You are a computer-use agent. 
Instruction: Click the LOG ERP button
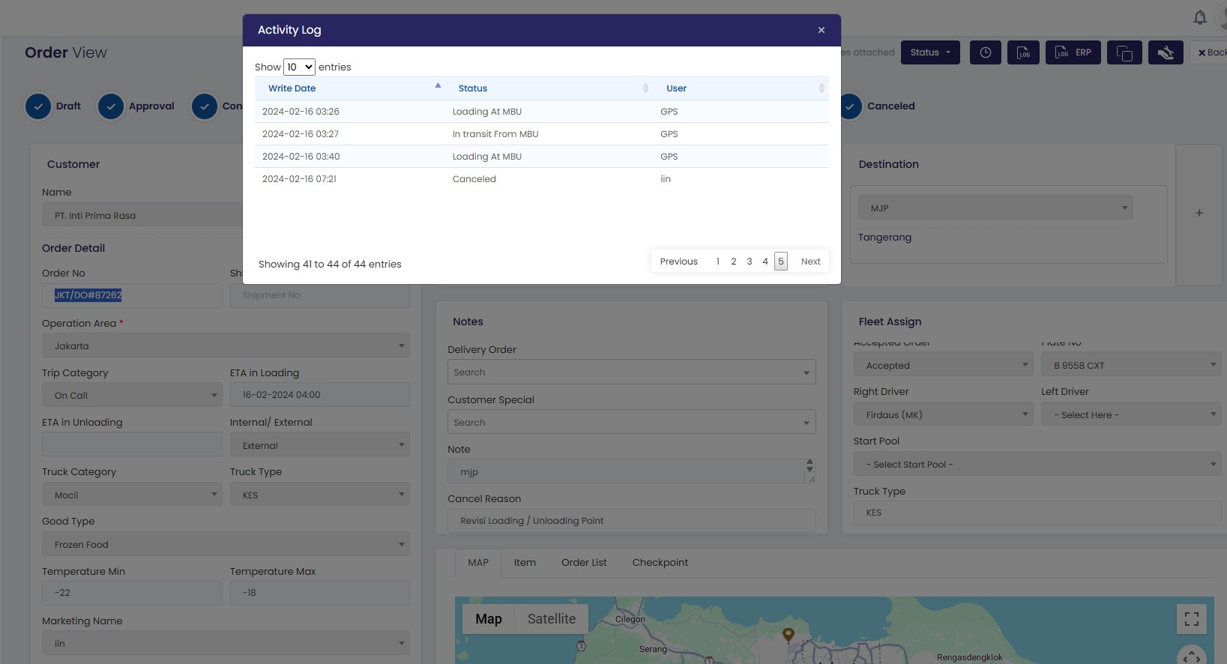tap(1073, 52)
